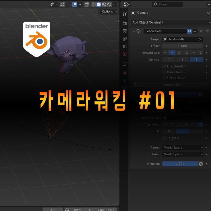Screen dimensions: 211x211
Task: Collapse the Follow Path constraint panel
Action: pos(133,31)
